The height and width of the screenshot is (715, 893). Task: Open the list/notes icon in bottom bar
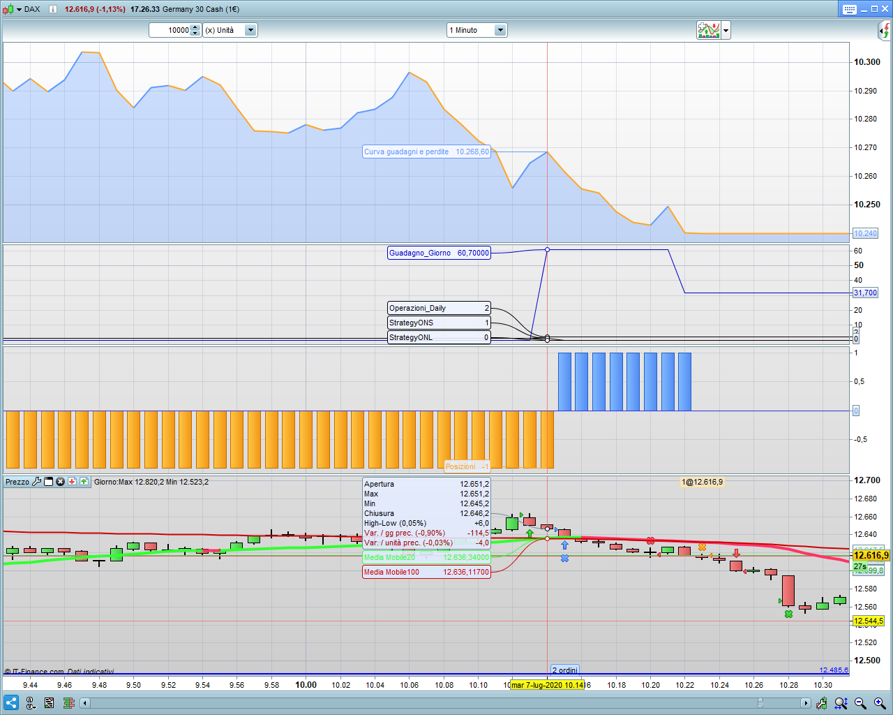click(x=50, y=703)
